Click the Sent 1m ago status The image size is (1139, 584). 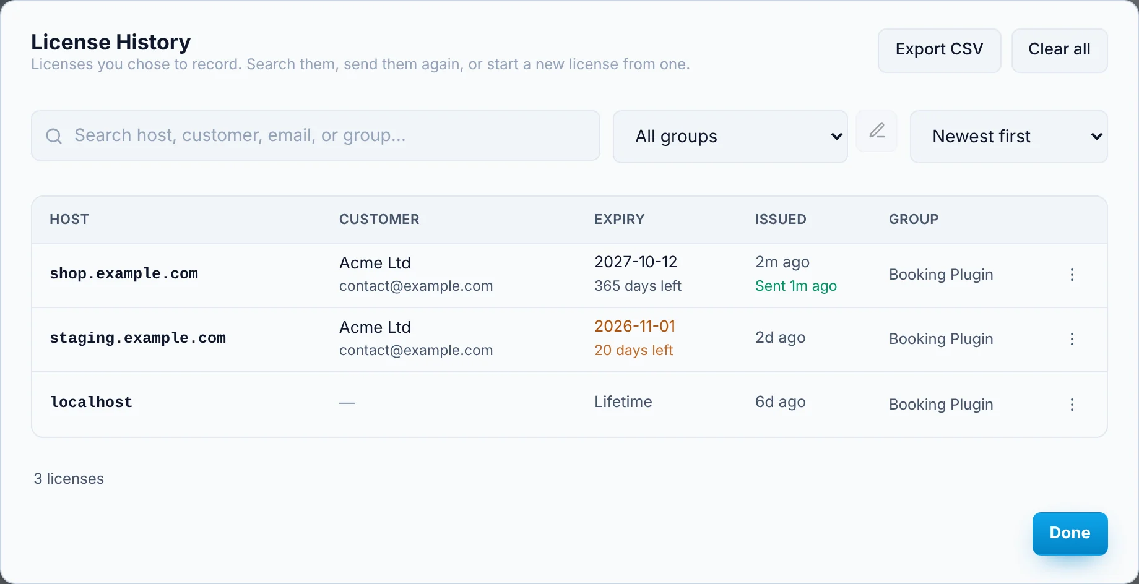coord(796,286)
